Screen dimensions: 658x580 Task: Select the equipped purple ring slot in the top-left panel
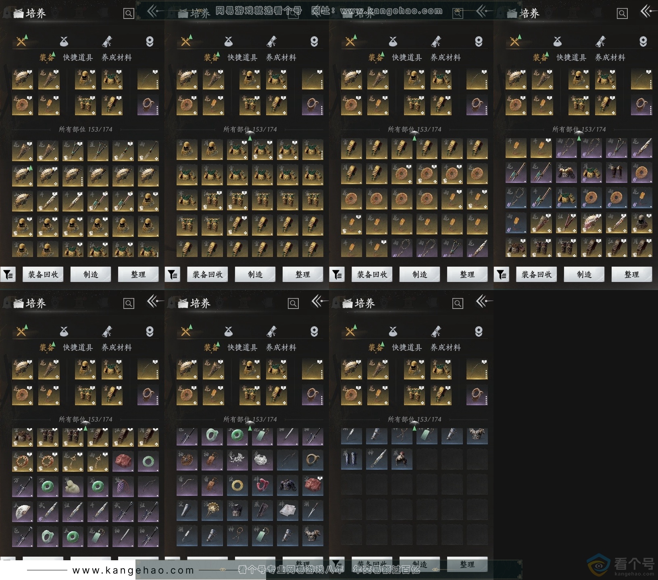[148, 105]
